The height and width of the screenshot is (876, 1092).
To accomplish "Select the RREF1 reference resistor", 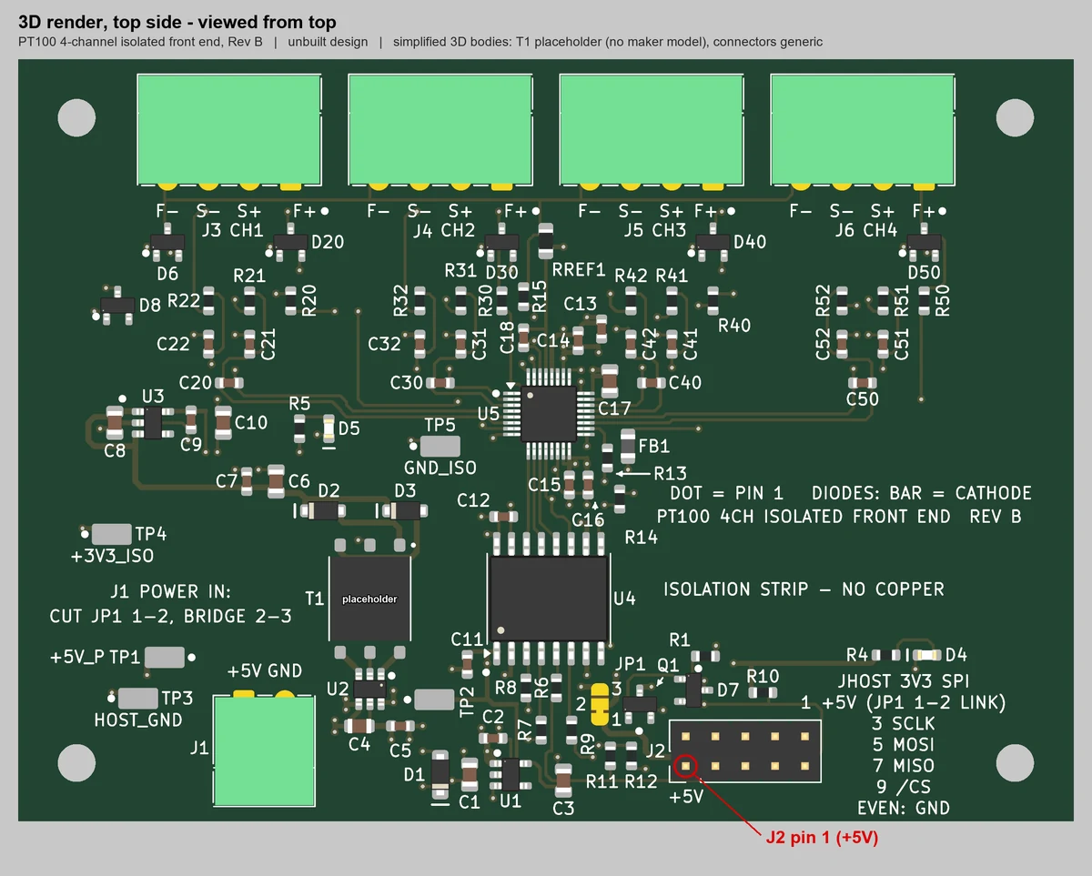I will click(545, 239).
